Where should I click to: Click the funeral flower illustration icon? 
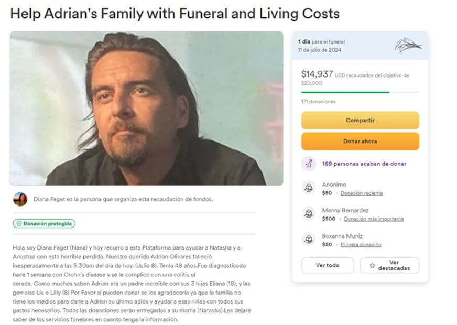click(408, 45)
